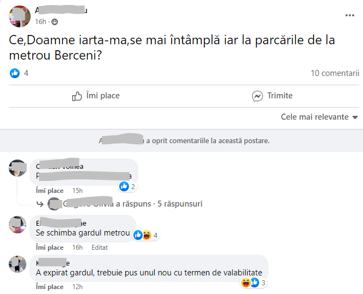Click reactions on 'Se schimba gardul metrou' comment
Image resolution: width=363 pixels, height=294 pixels.
click(x=146, y=235)
